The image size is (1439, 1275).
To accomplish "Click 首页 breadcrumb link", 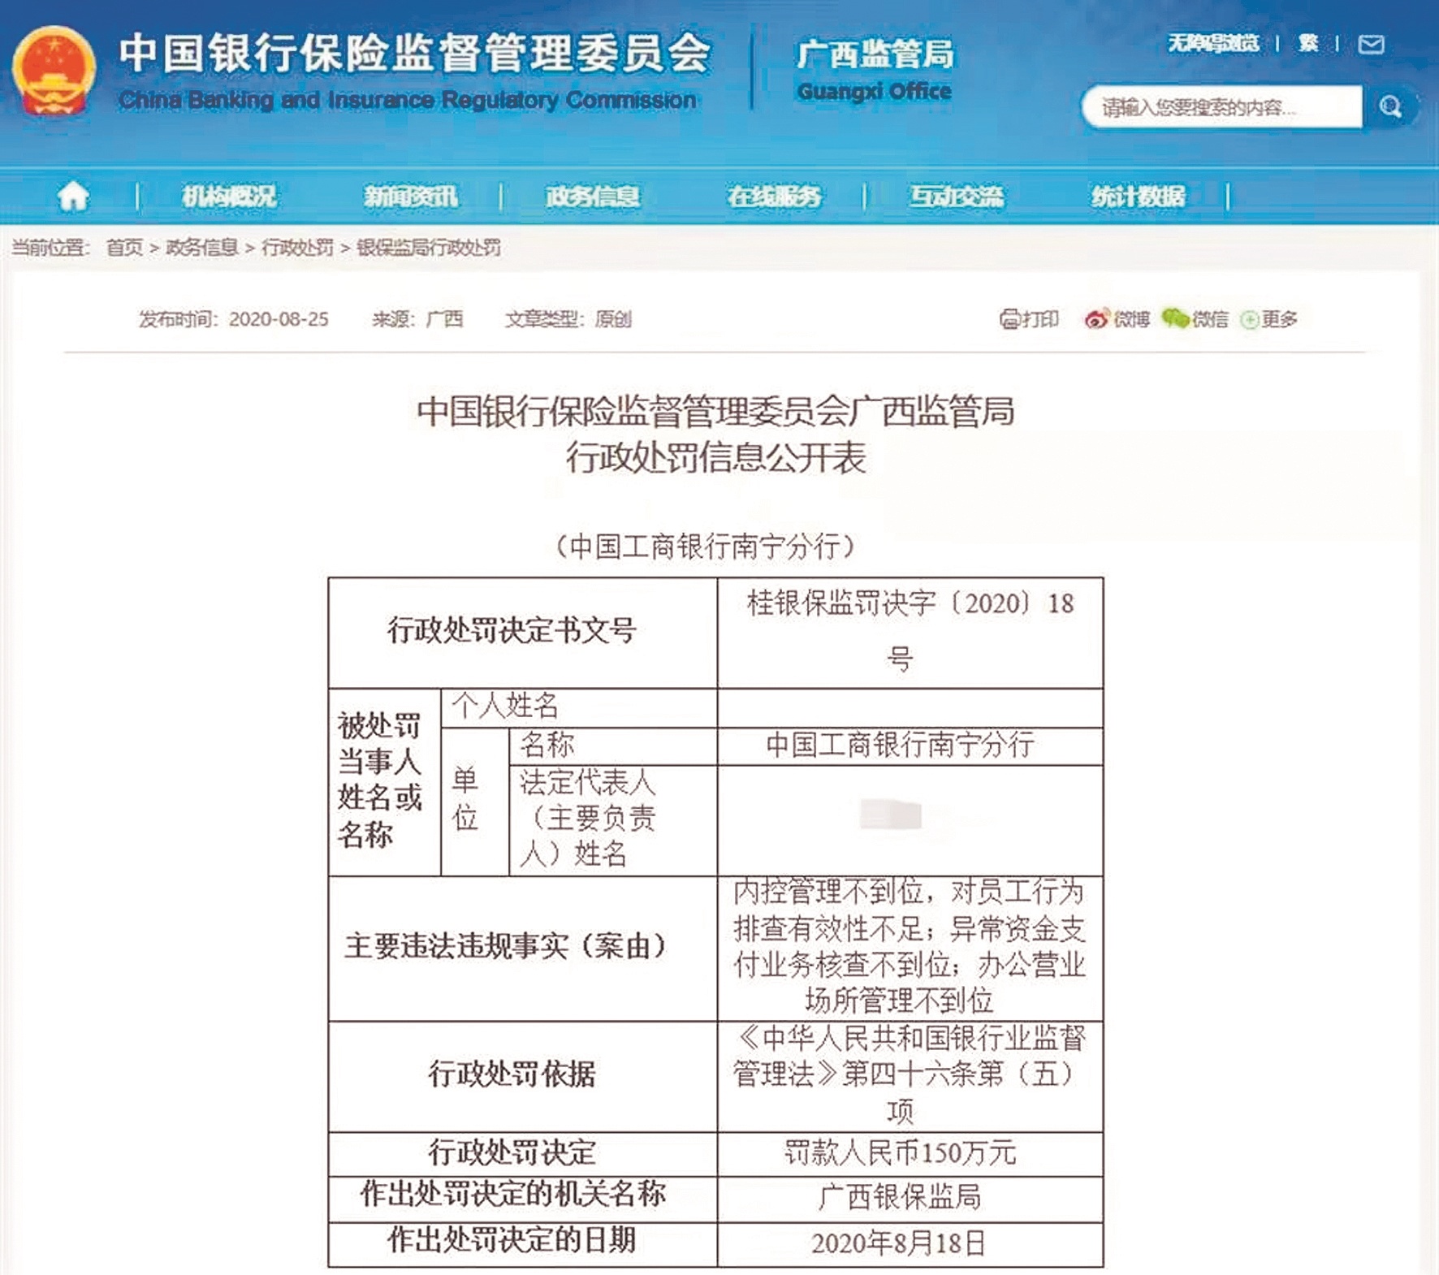I will [x=124, y=248].
